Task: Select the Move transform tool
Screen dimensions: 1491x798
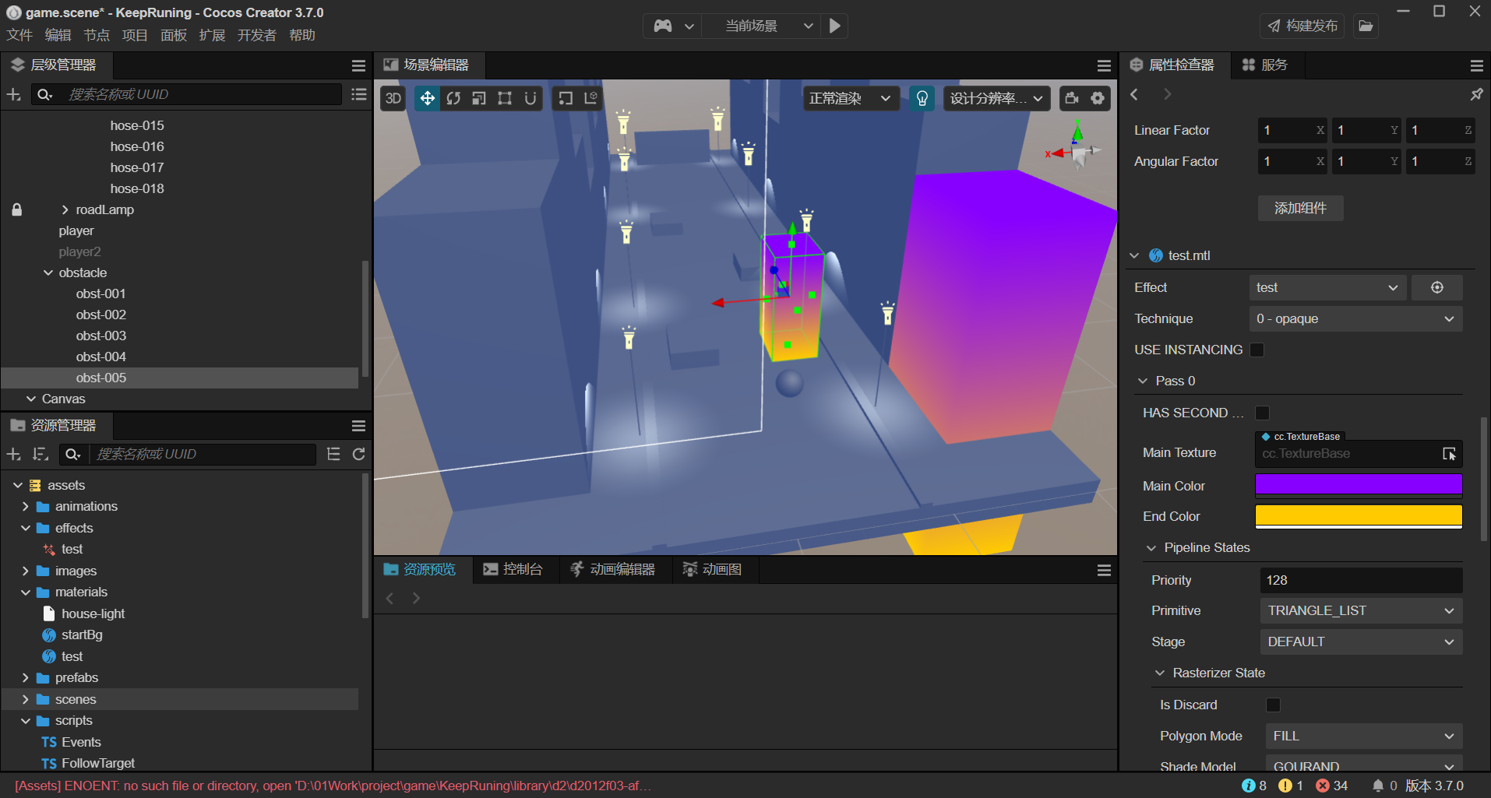Action: (x=426, y=98)
